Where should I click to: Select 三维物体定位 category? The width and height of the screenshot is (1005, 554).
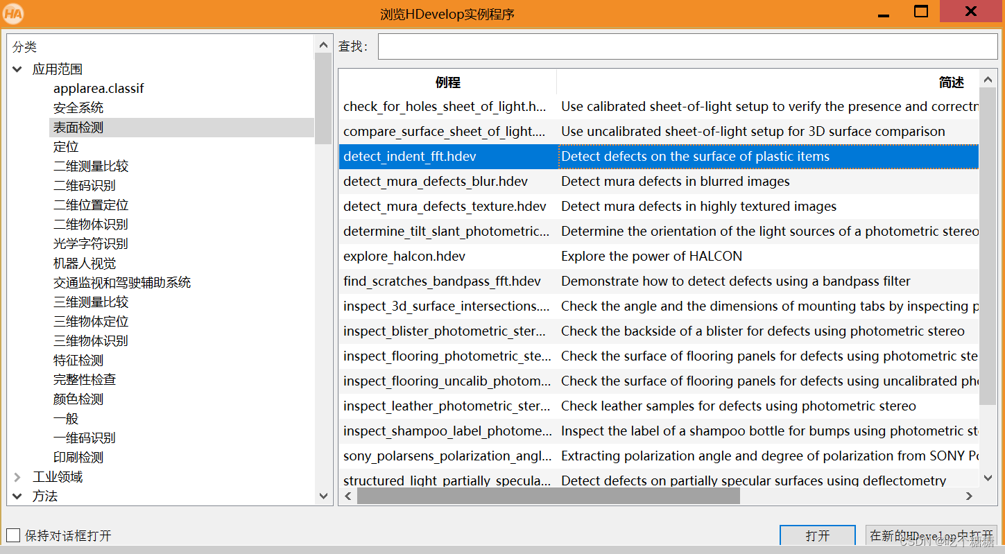coord(91,322)
